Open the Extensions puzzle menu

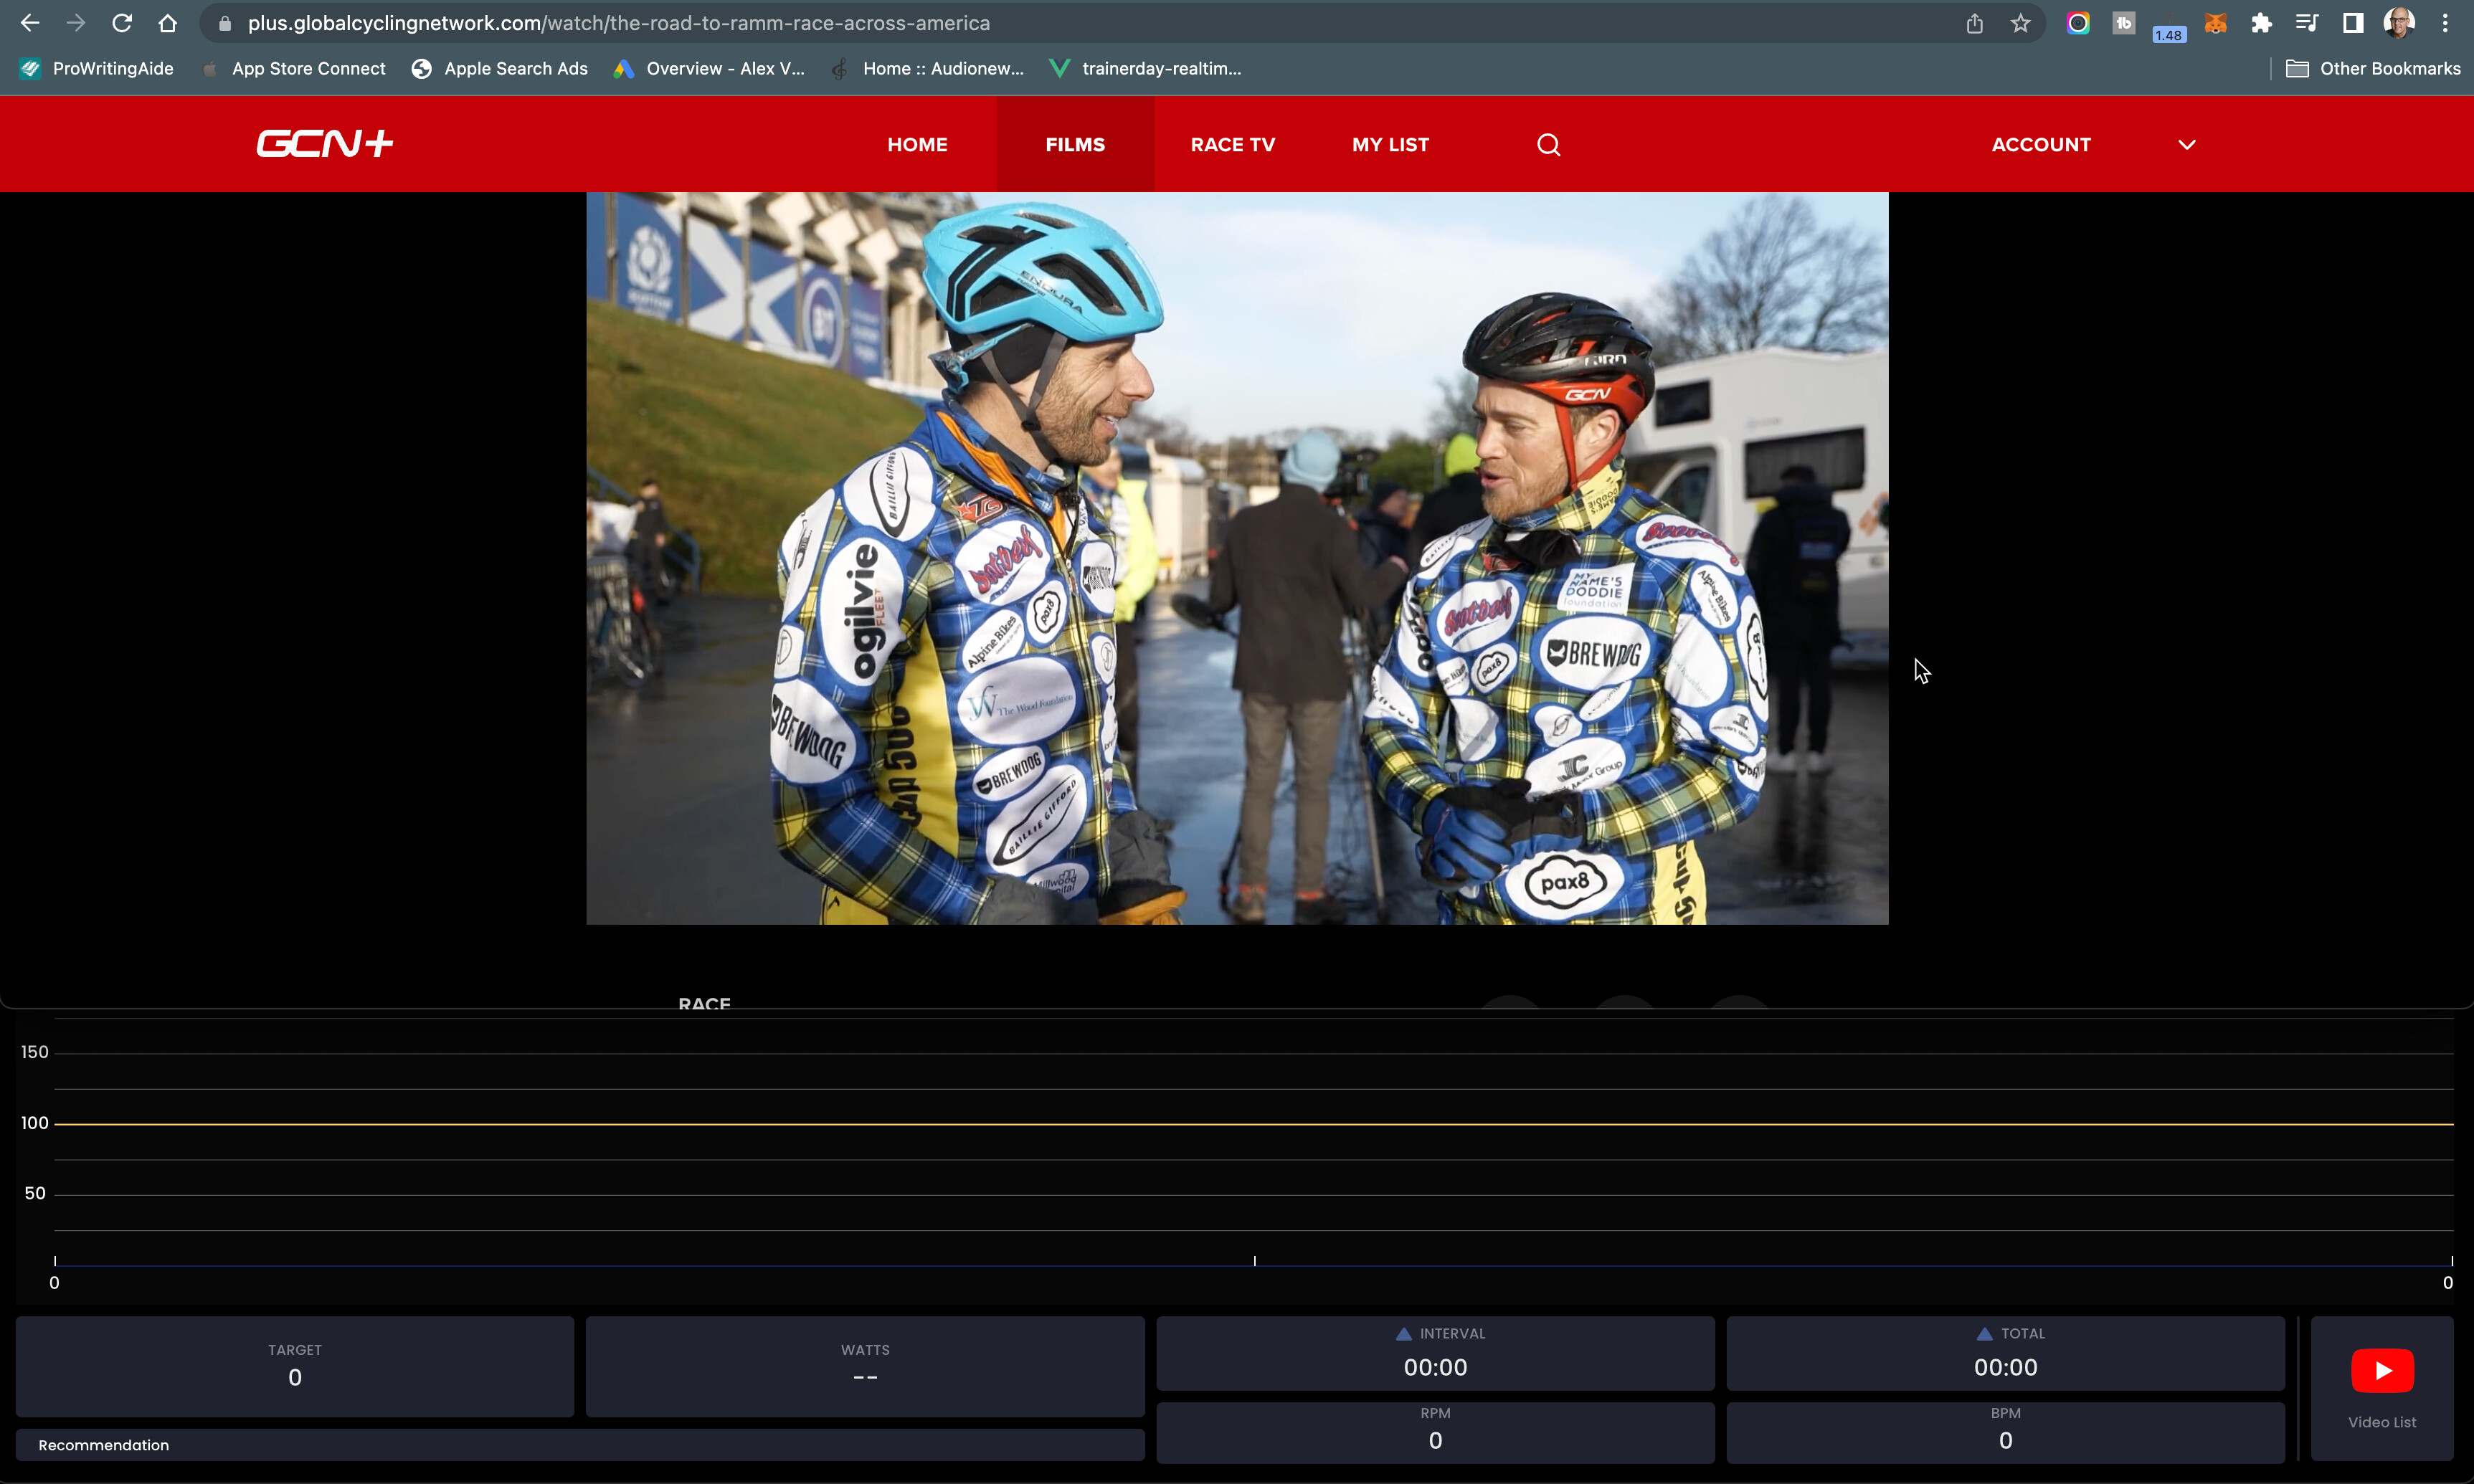pyautogui.click(x=2262, y=23)
